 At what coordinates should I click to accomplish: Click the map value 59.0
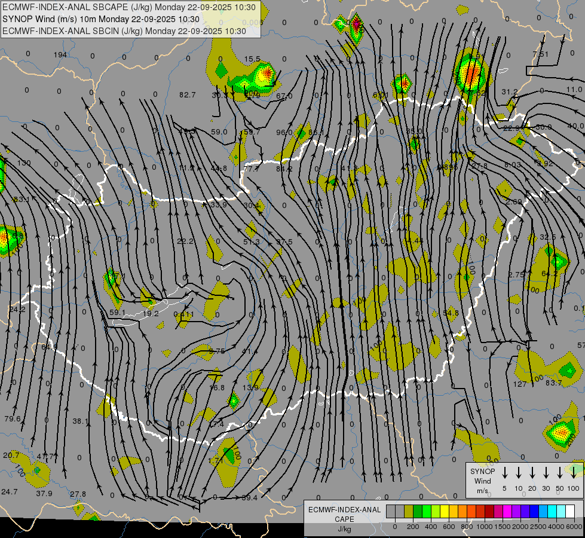pos(219,132)
